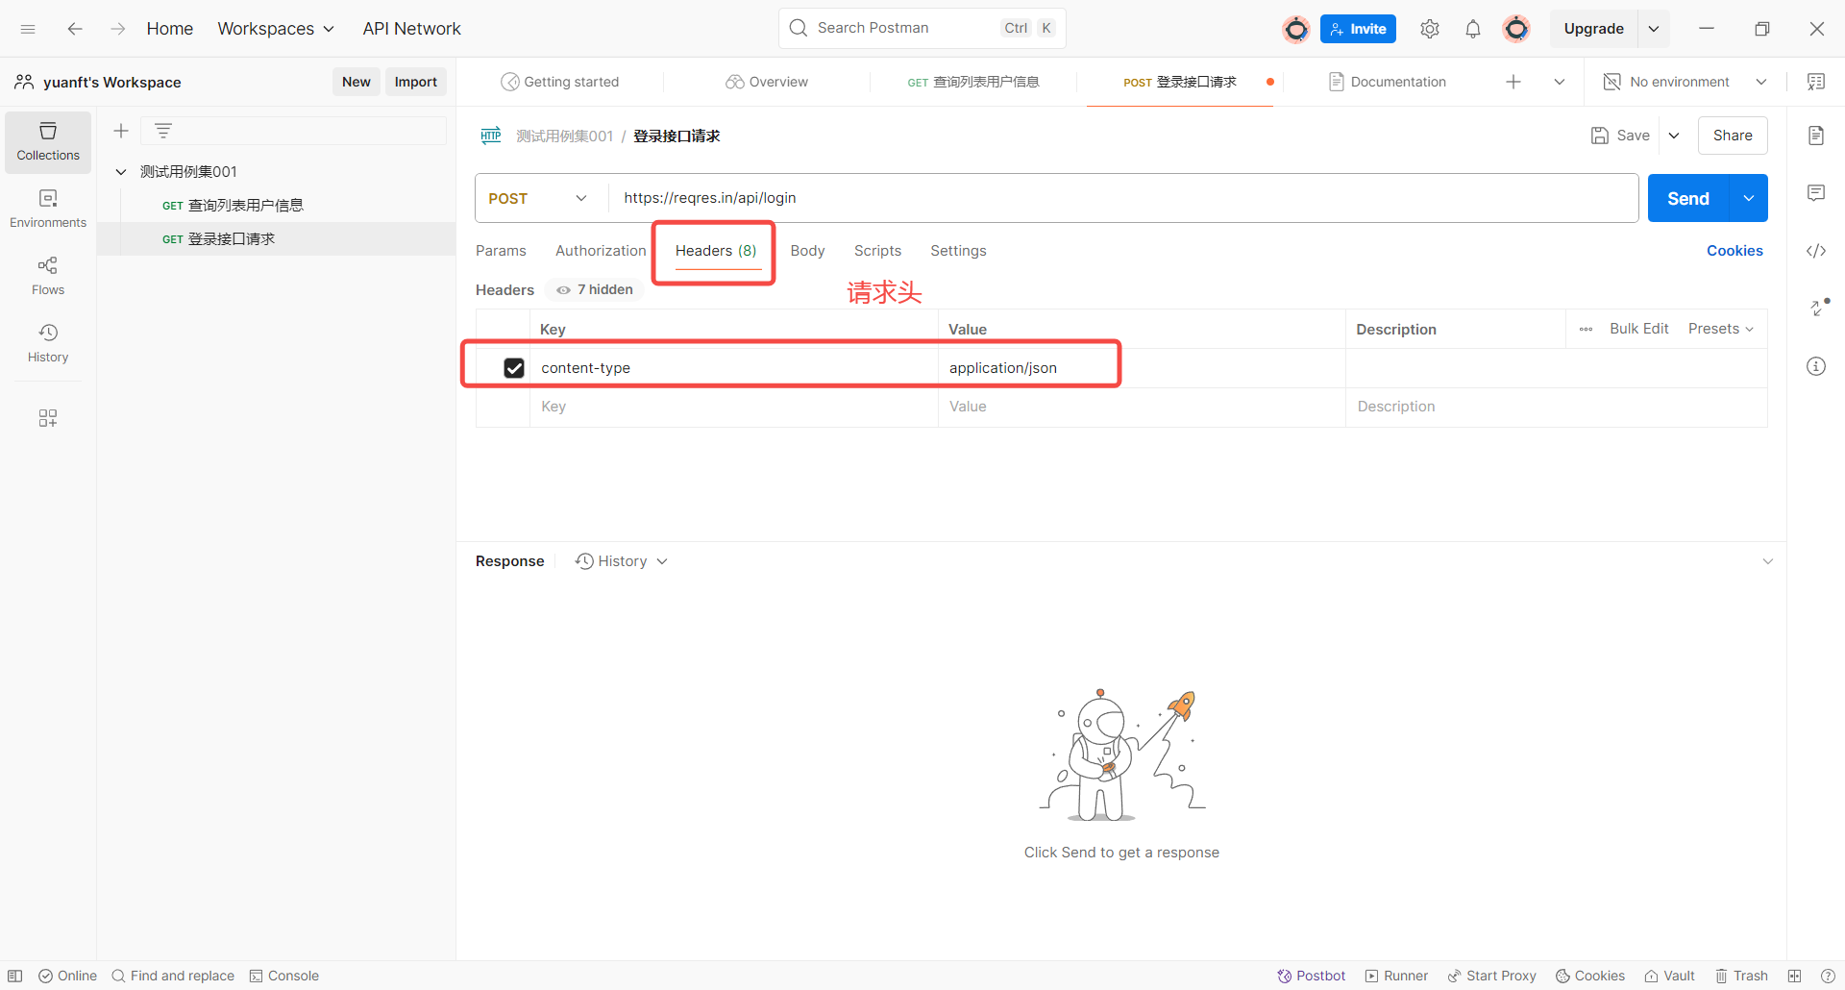Switch to Scripts tab
1845x990 pixels.
[x=877, y=251]
